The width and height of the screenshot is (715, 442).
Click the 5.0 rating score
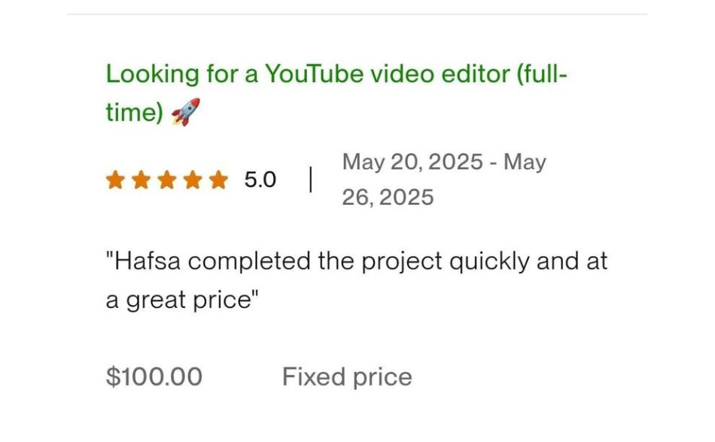[260, 180]
